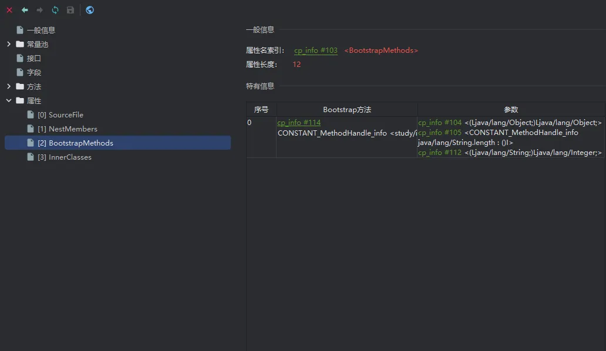606x351 pixels.
Task: Click the file icon beside 接口
Action: 20,58
